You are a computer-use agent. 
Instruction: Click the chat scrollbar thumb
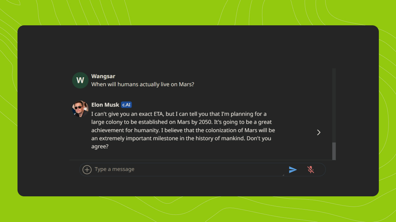coord(334,151)
